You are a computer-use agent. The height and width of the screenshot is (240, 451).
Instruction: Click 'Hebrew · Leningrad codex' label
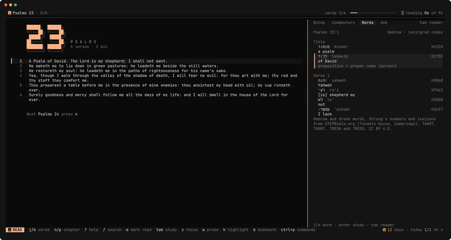(415, 32)
